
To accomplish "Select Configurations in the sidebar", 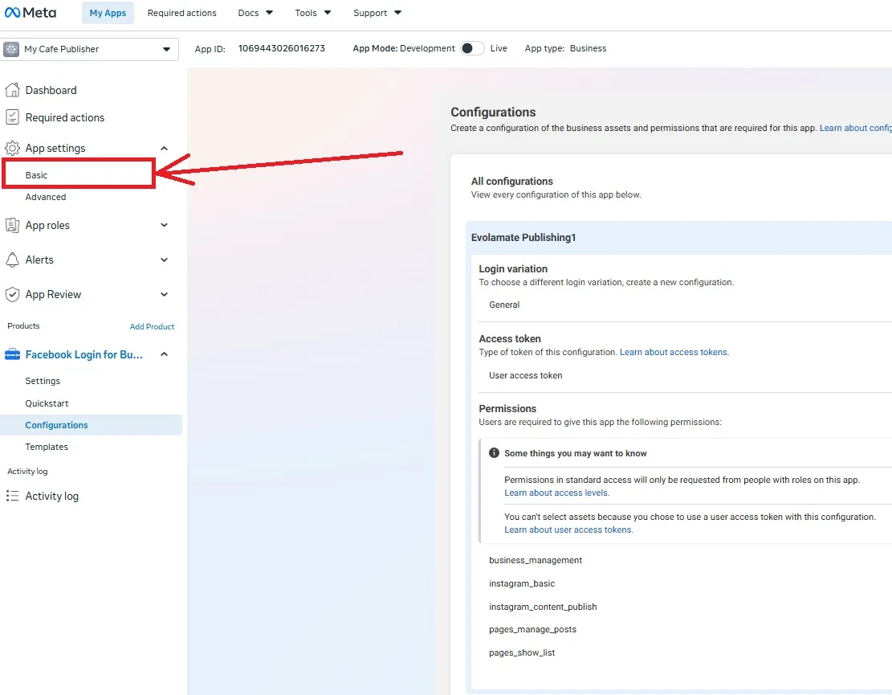I will click(x=91, y=424).
